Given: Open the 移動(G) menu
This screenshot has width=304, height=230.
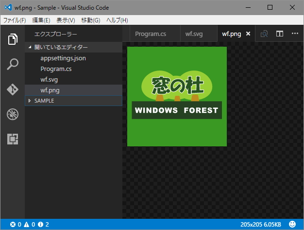Looking at the screenshot, I should tap(90, 20).
